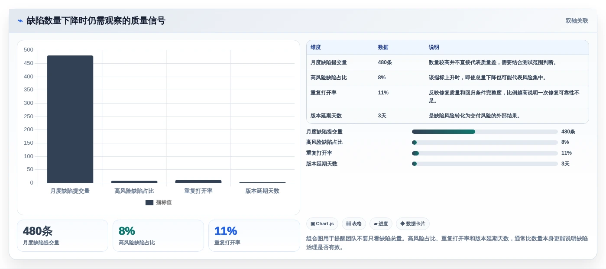Click the 重复打开率 progress bar
The width and height of the screenshot is (606, 269).
(x=485, y=153)
